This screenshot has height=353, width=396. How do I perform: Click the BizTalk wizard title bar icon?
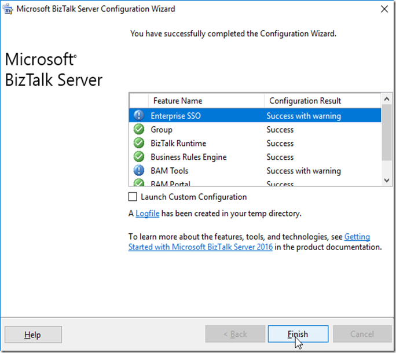coord(8,9)
